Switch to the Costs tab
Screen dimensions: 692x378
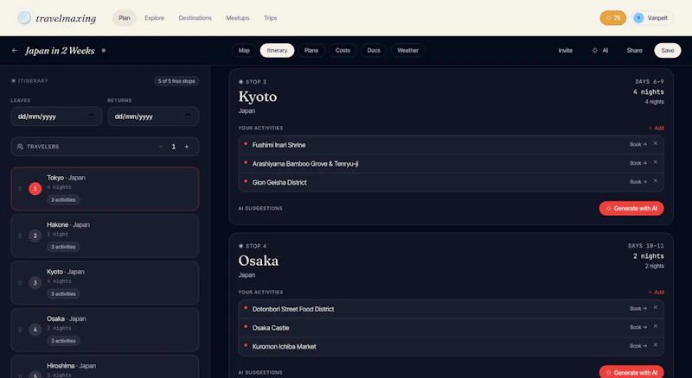[343, 51]
